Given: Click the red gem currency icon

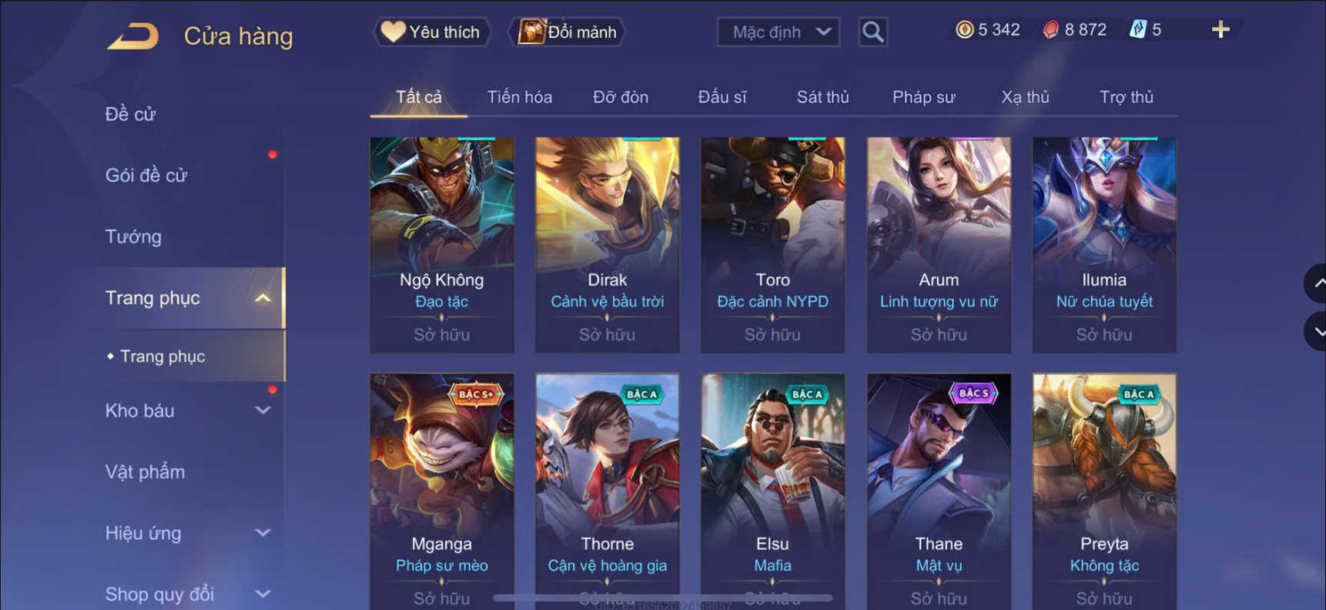Looking at the screenshot, I should (x=1051, y=30).
